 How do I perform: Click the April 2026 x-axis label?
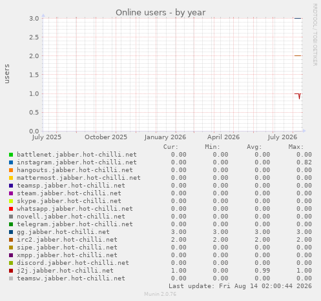click(x=223, y=137)
